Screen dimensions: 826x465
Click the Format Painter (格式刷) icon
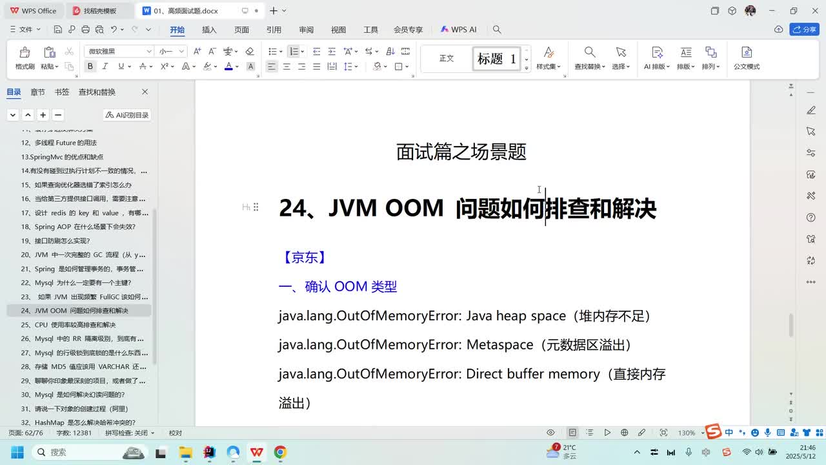pyautogui.click(x=25, y=52)
